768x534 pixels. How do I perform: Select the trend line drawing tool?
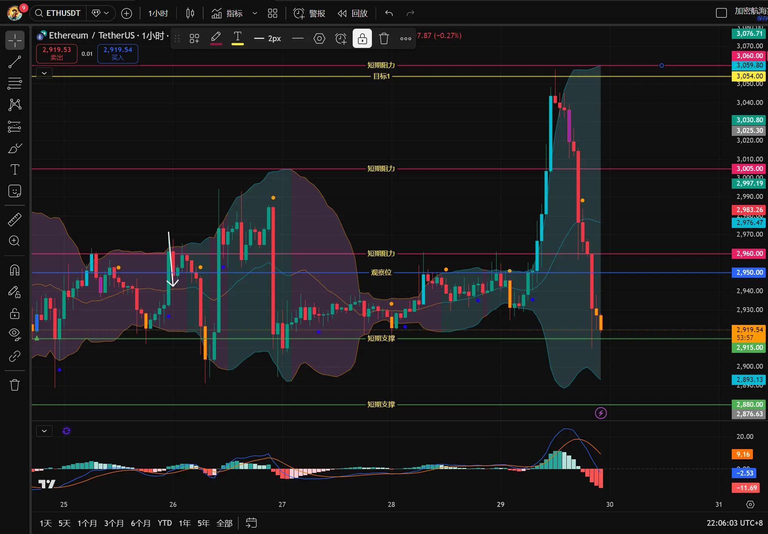coord(15,62)
